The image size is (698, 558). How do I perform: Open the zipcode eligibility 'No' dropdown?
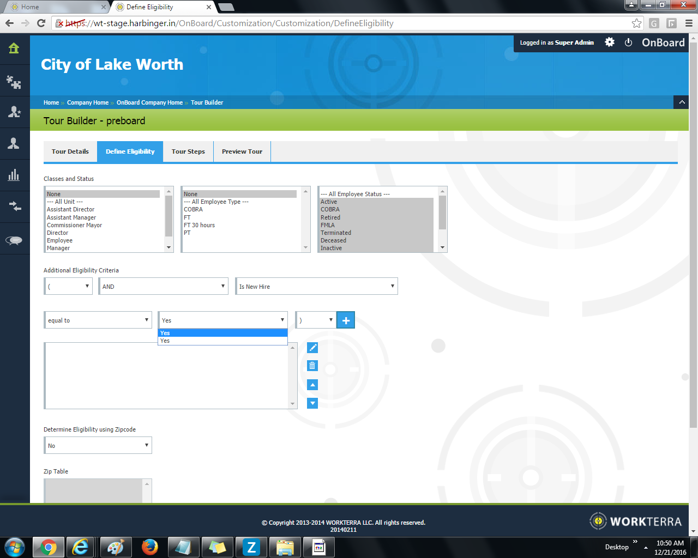click(98, 446)
